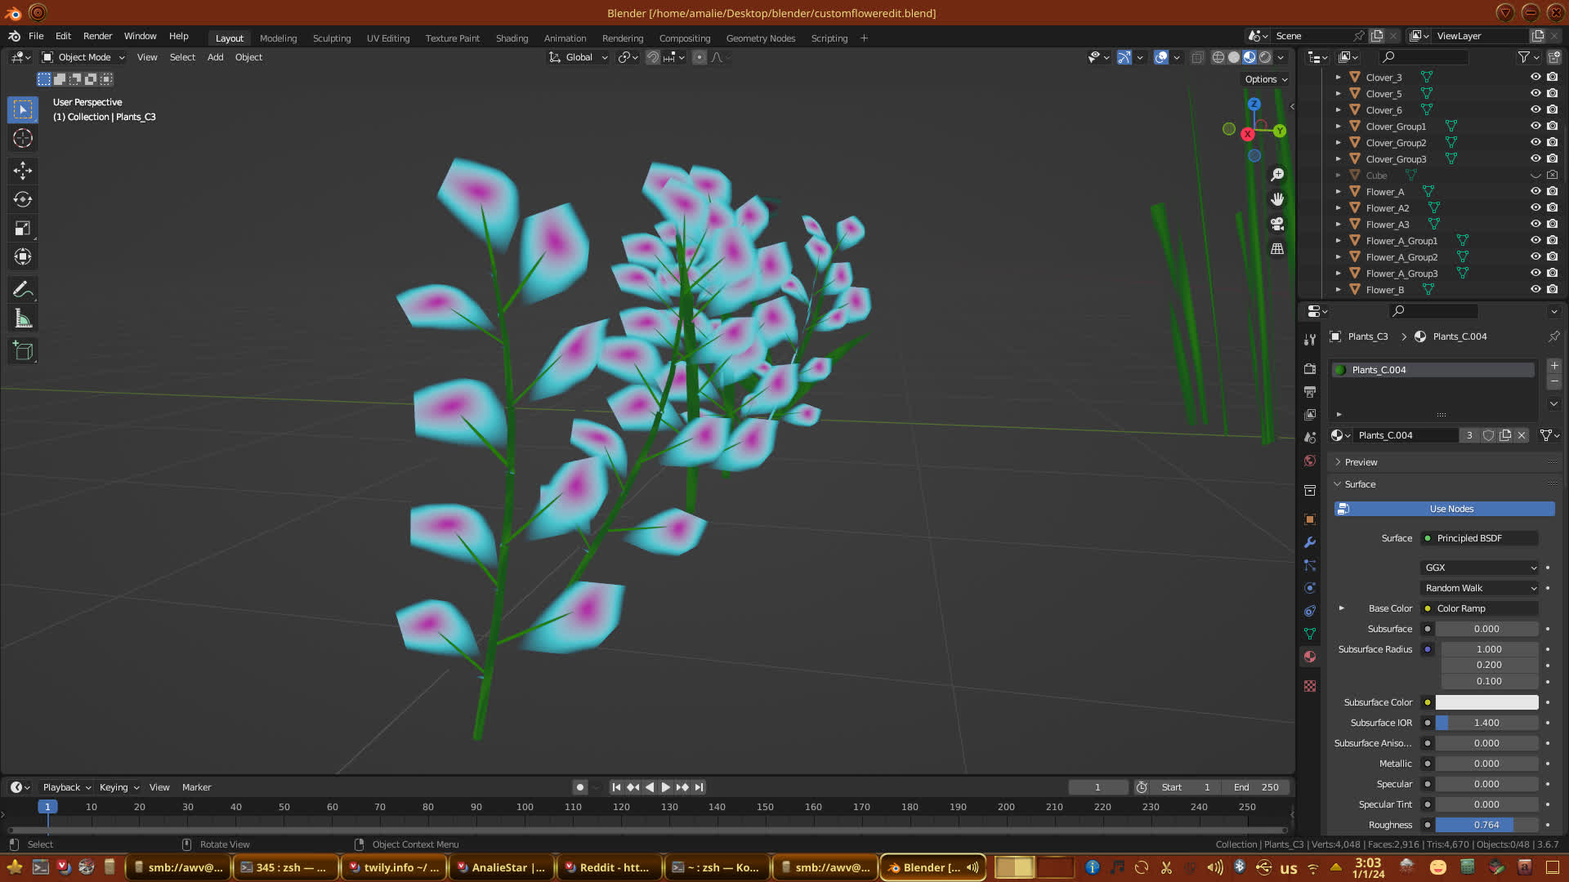Toggle Clover_Group2 visibility eye
Viewport: 1569px width, 882px height.
[1535, 142]
